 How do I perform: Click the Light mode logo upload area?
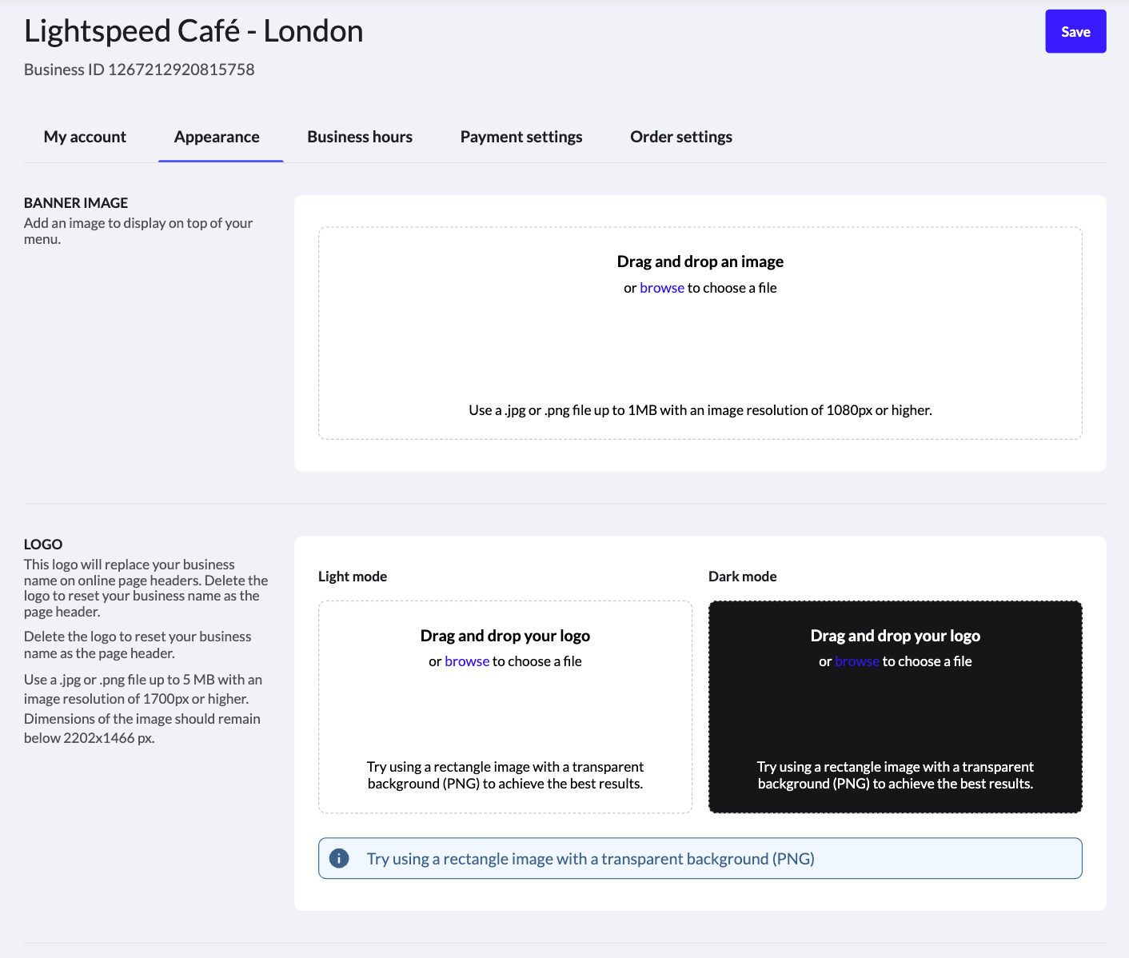click(x=505, y=707)
